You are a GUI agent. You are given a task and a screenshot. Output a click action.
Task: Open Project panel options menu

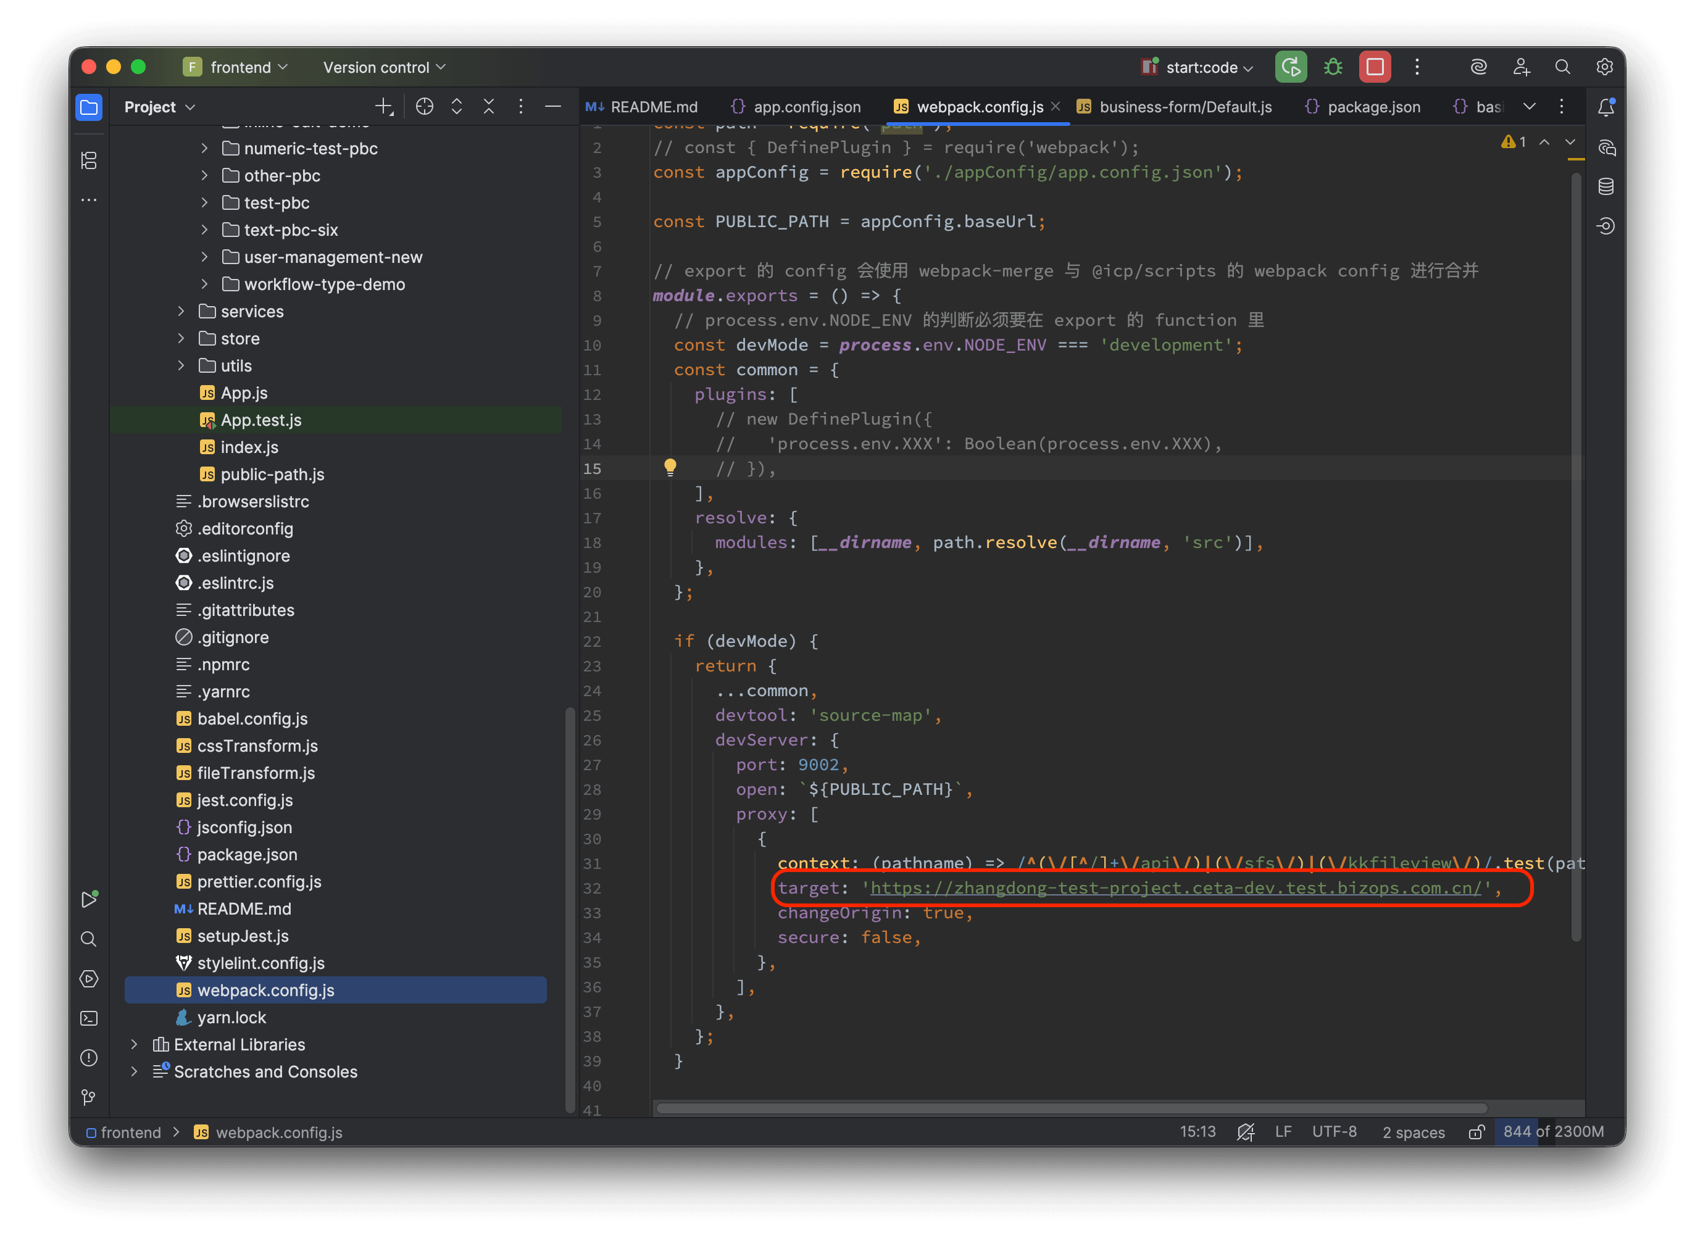[521, 107]
